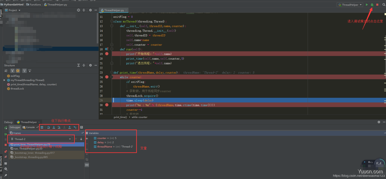The width and height of the screenshot is (386, 179).
Task: Click the Step Over debugger icon
Action: point(49,127)
